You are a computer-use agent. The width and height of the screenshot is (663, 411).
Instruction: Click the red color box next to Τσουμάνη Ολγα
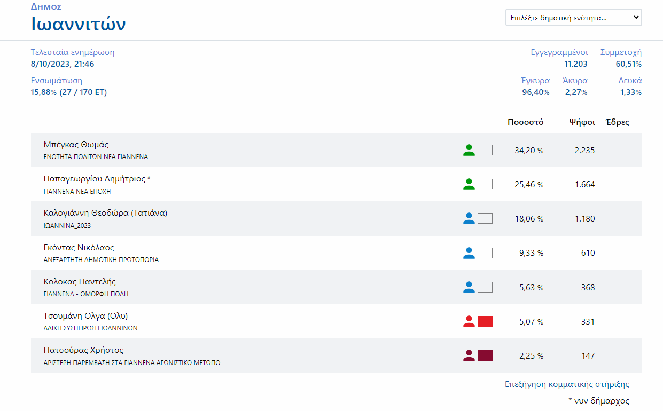[485, 321]
